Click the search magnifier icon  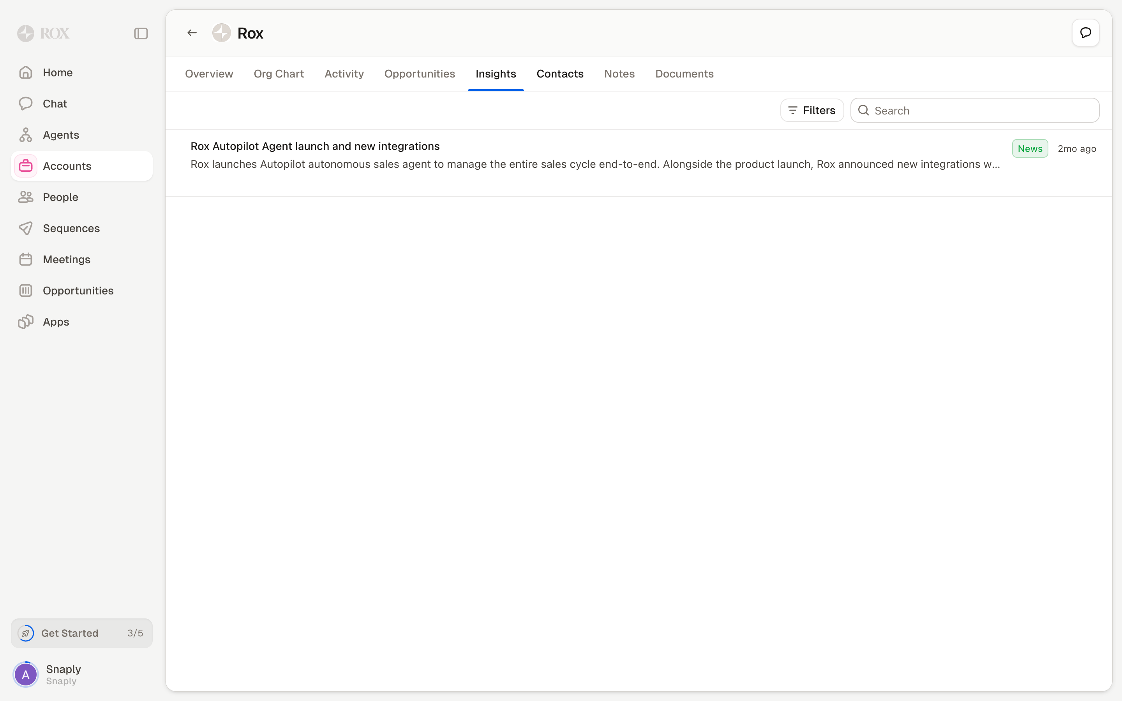[x=863, y=110]
